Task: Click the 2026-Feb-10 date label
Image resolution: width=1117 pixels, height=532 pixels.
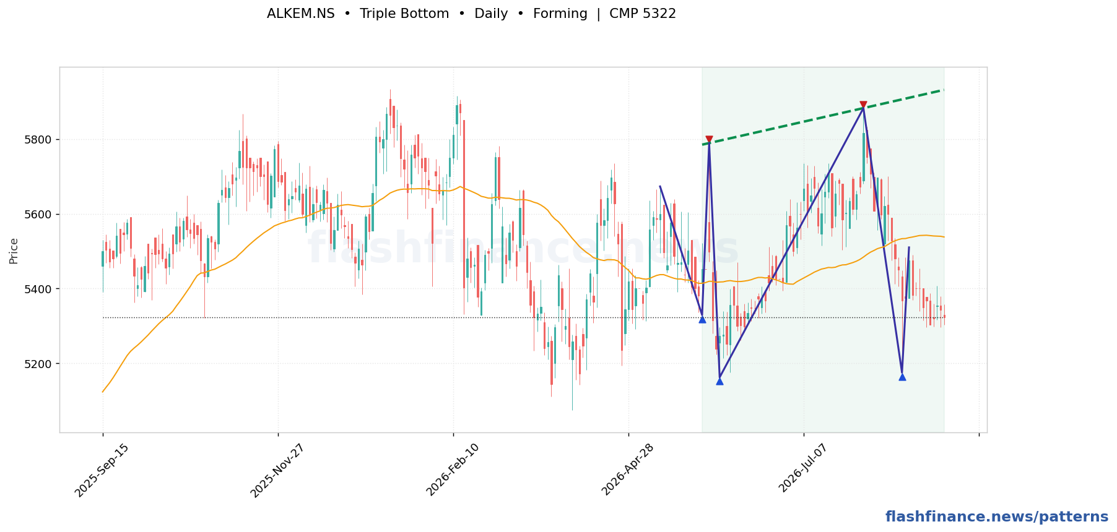Action: 453,470
